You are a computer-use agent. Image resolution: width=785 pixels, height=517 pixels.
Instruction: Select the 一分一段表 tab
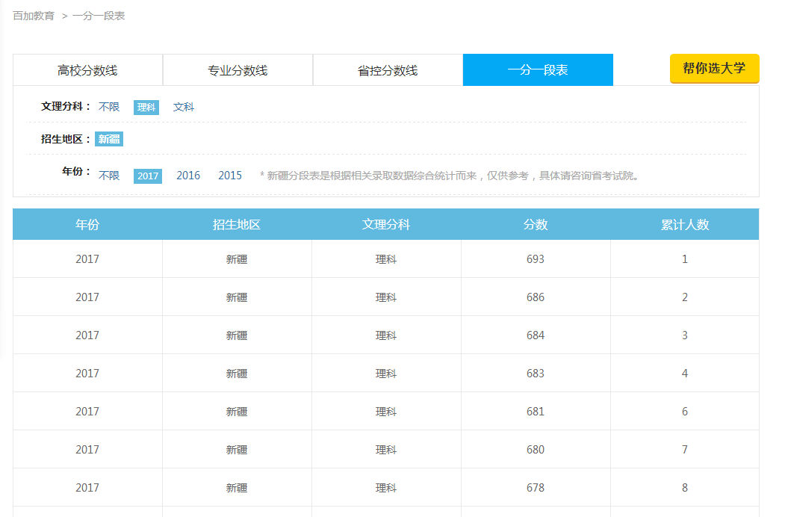click(539, 70)
